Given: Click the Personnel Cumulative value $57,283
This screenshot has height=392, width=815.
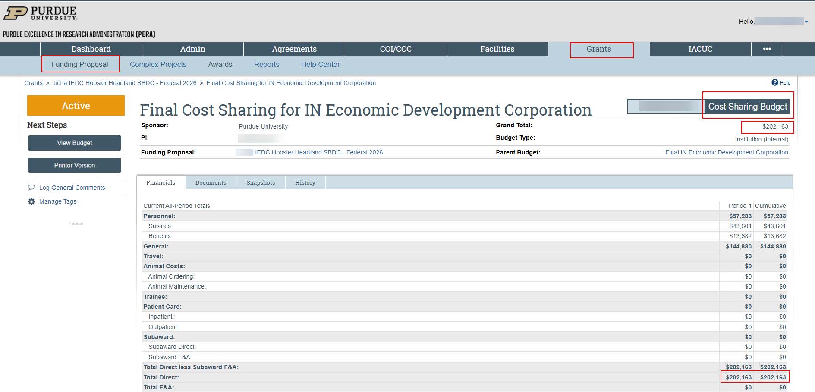Looking at the screenshot, I should point(774,216).
